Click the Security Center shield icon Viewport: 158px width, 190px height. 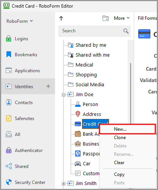pyautogui.click(x=9, y=182)
